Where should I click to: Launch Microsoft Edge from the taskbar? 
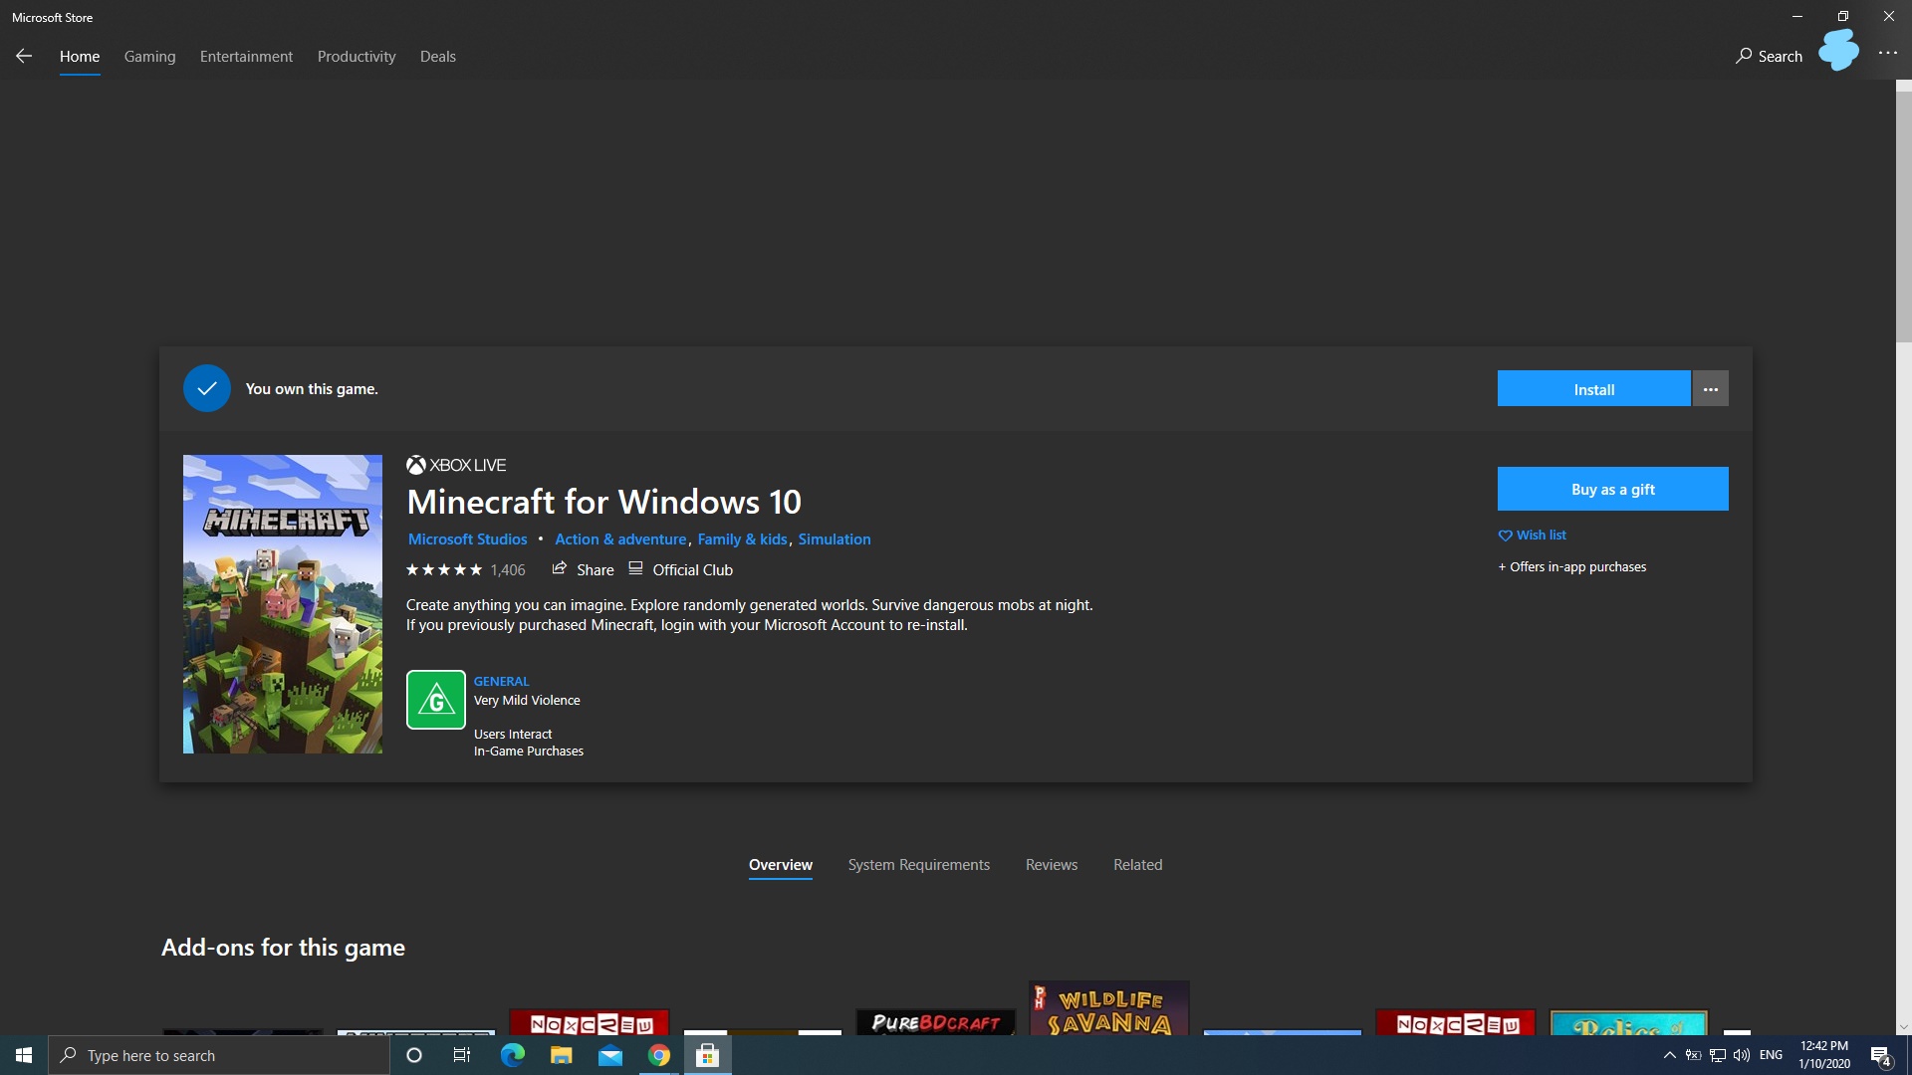tap(512, 1055)
